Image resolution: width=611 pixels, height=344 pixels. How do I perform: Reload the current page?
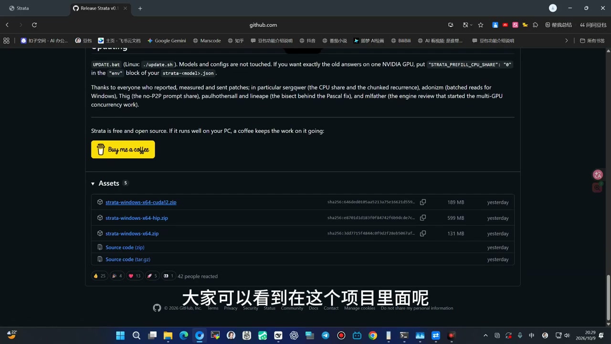(x=34, y=25)
